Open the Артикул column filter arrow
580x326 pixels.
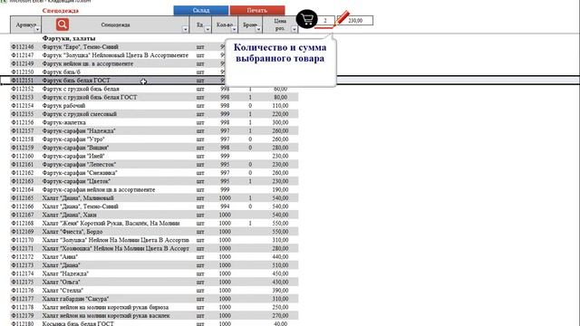coord(37,29)
